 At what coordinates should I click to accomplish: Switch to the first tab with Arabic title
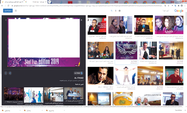(x=13, y=2)
